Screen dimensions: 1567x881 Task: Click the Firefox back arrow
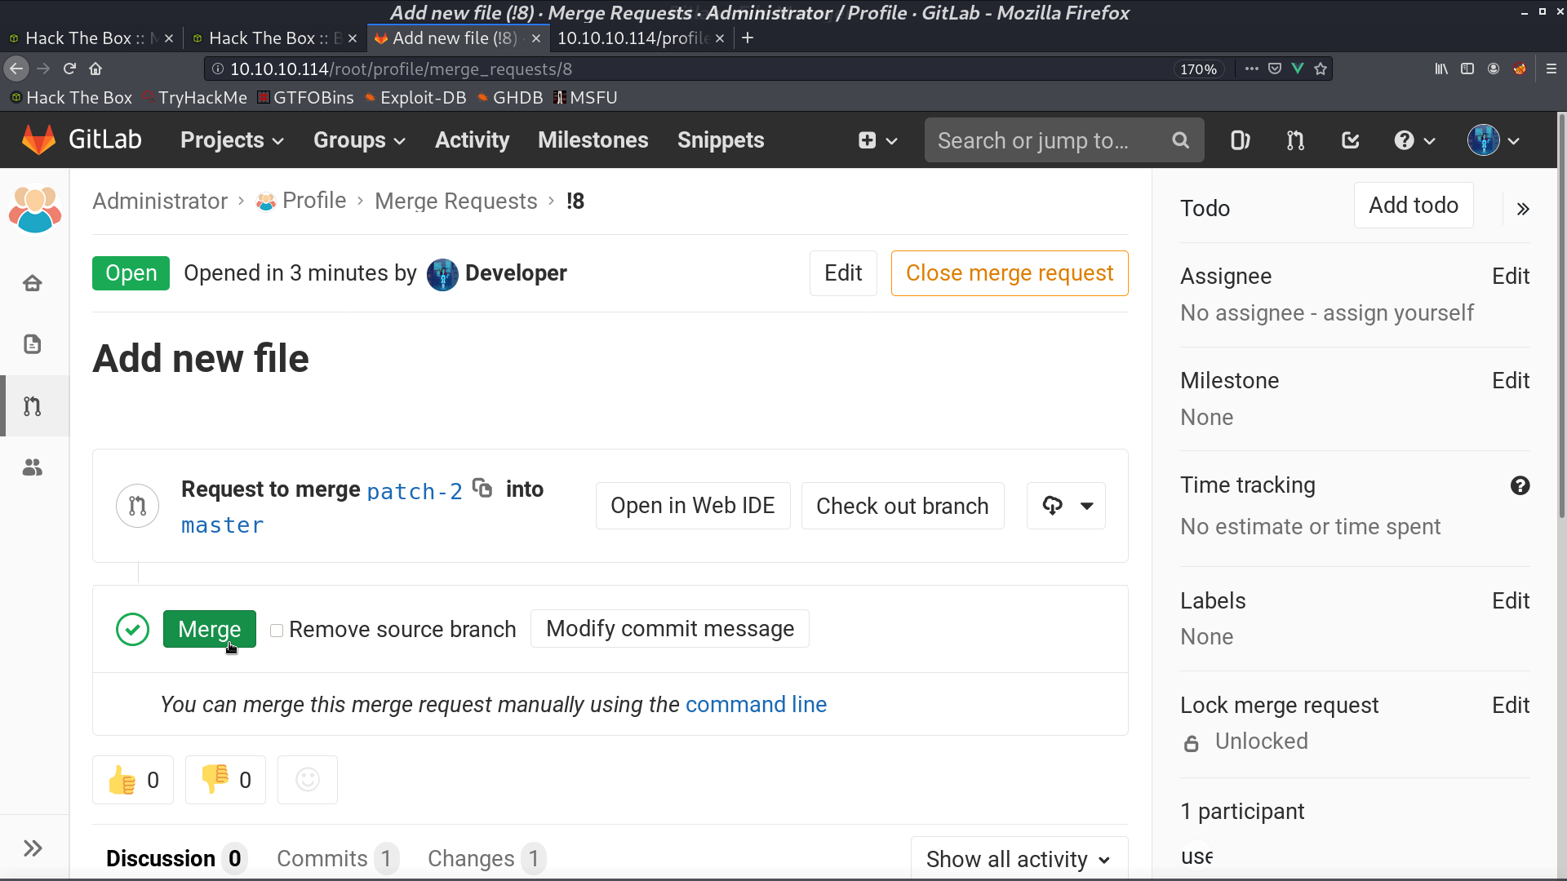tap(16, 69)
